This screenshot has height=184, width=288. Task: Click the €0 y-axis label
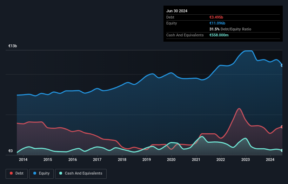tap(11, 151)
